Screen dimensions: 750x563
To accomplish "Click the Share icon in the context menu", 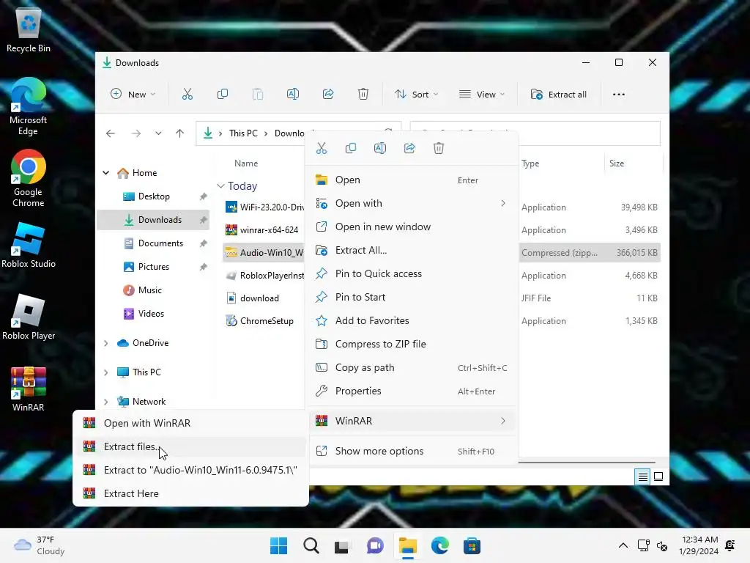I will click(409, 148).
